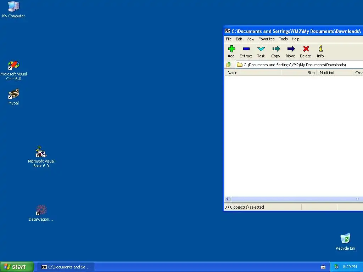The width and height of the screenshot is (363, 272).
Task: Go up one folder level
Action: [x=229, y=64]
